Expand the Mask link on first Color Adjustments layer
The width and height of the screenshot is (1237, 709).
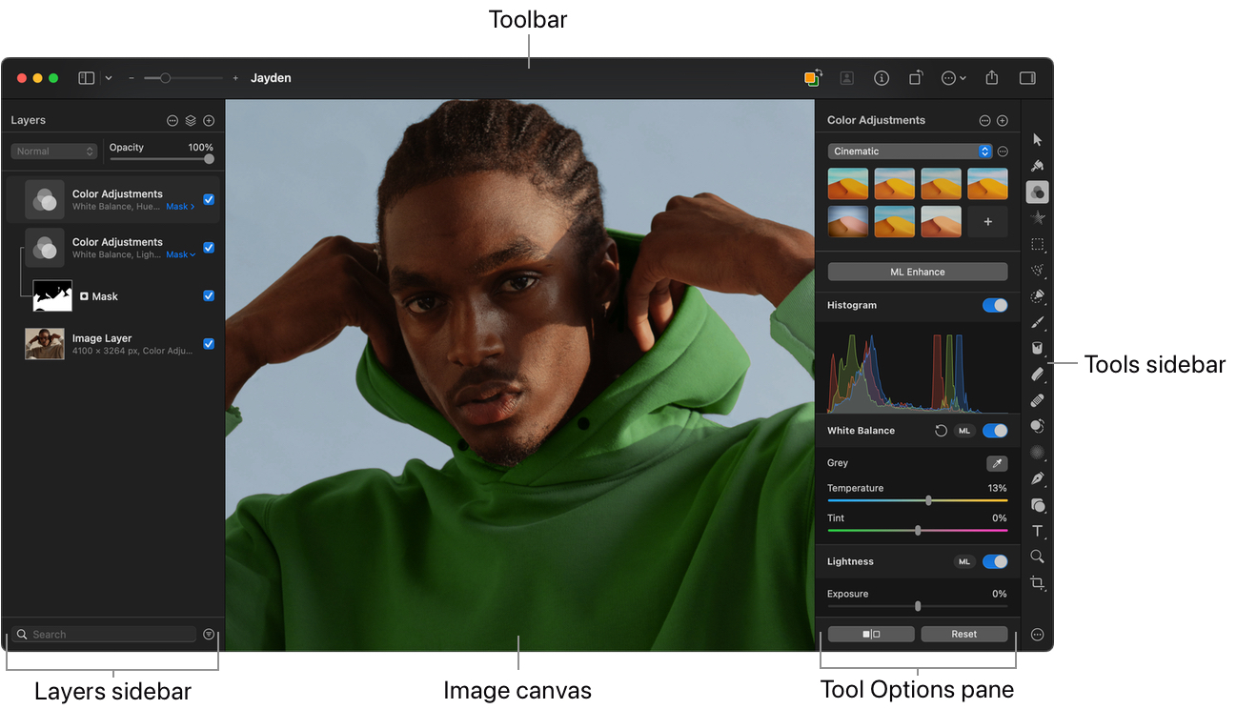click(180, 206)
